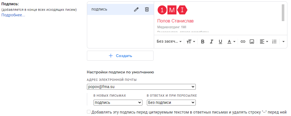Enable checkbox to add signature before quoted text

point(89,112)
